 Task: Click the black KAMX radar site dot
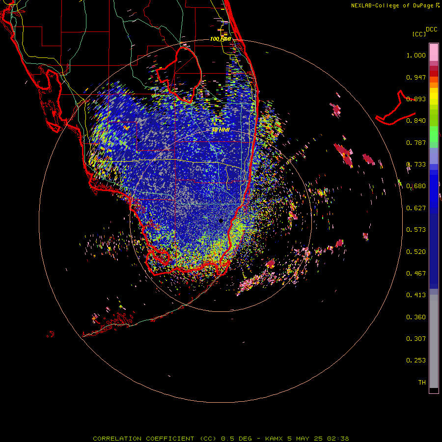221,221
